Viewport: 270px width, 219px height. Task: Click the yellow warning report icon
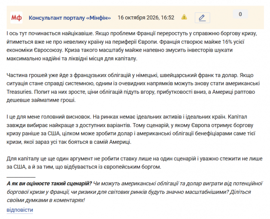point(184,17)
